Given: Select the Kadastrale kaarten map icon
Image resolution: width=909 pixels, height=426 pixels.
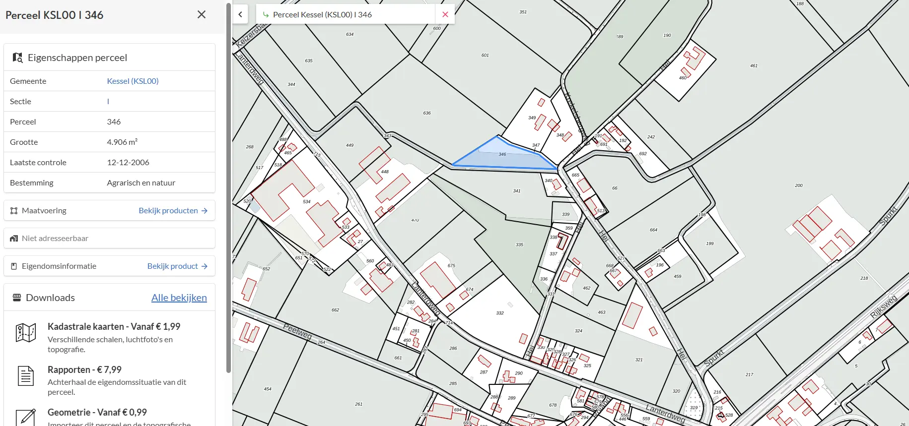Looking at the screenshot, I should (x=26, y=333).
